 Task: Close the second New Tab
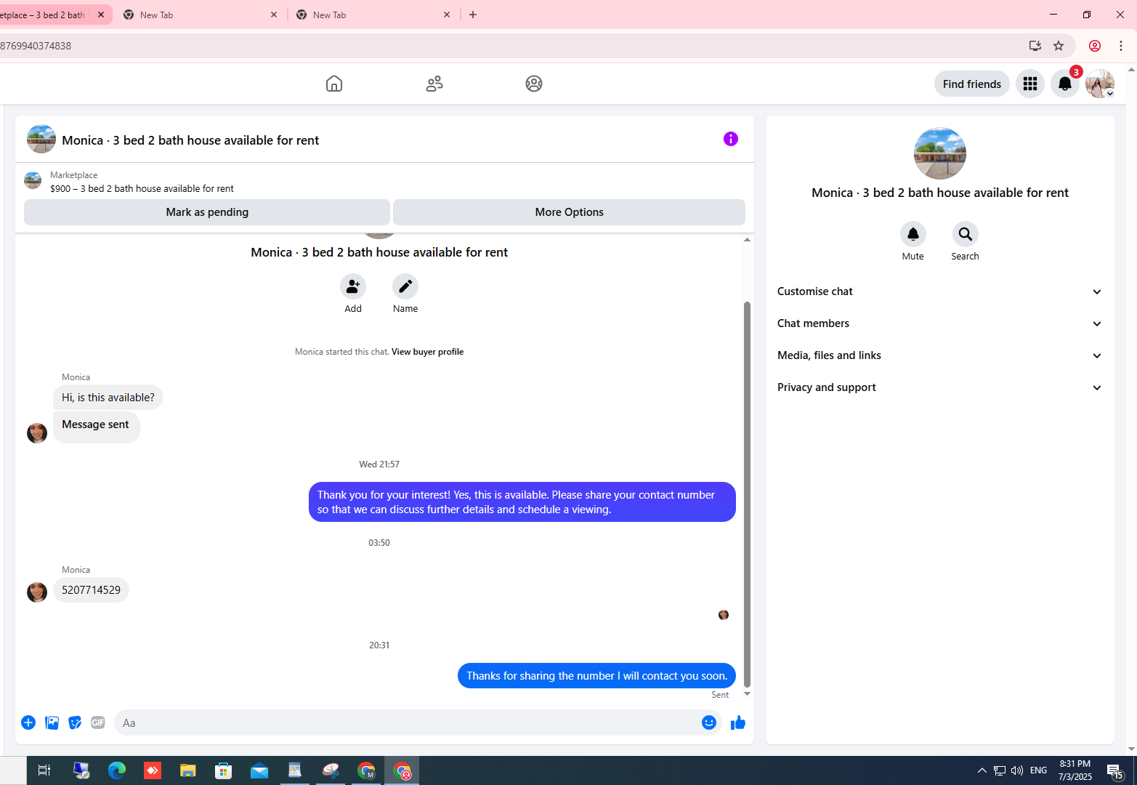coord(274,15)
